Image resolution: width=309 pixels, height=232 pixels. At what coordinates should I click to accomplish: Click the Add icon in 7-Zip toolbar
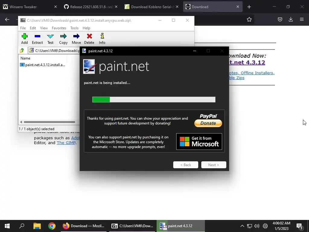pyautogui.click(x=24, y=36)
